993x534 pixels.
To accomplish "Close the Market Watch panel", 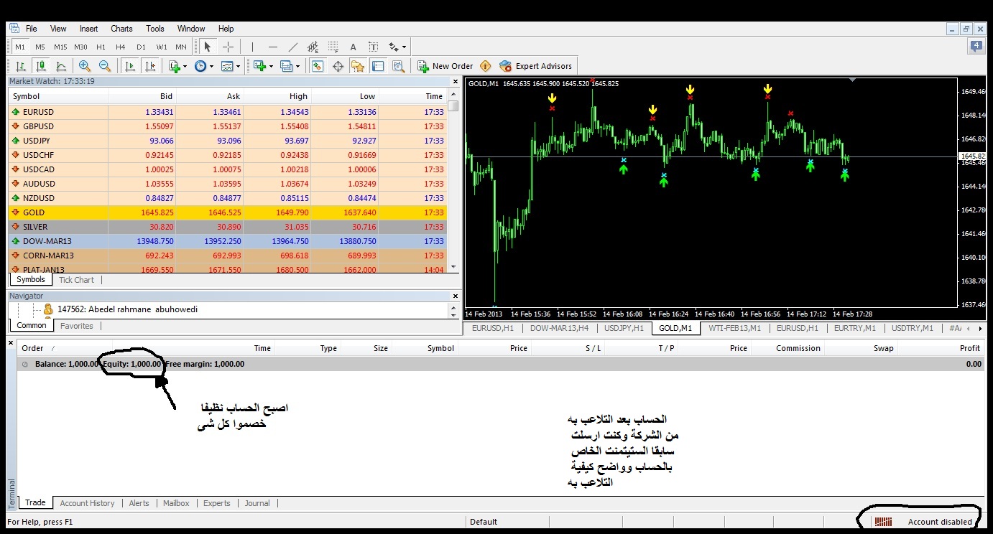I will (x=454, y=81).
